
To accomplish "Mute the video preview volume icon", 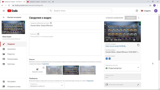I will click(111, 40).
